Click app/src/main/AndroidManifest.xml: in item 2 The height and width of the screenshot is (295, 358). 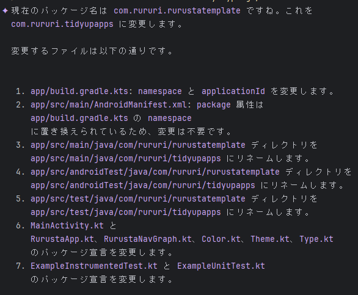pyautogui.click(x=111, y=105)
